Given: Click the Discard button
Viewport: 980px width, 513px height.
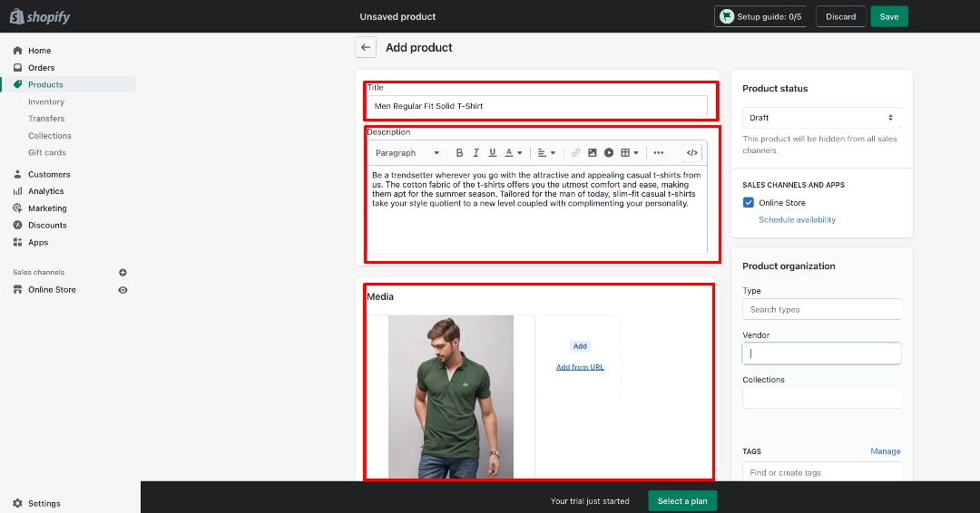Looking at the screenshot, I should pyautogui.click(x=840, y=17).
